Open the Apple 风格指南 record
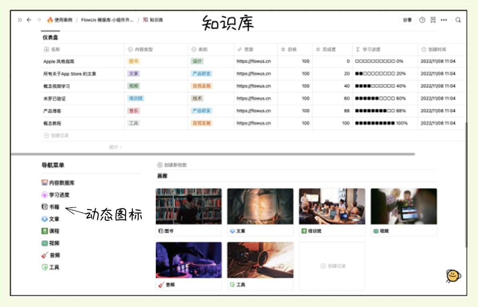Viewport: 478px width, 307px height. point(59,62)
